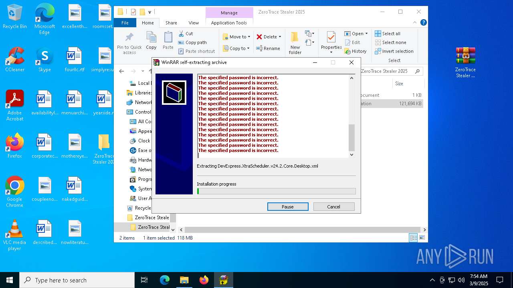Viewport: 513px width, 288px height.
Task: Click Select all in ribbon
Action: click(x=388, y=34)
